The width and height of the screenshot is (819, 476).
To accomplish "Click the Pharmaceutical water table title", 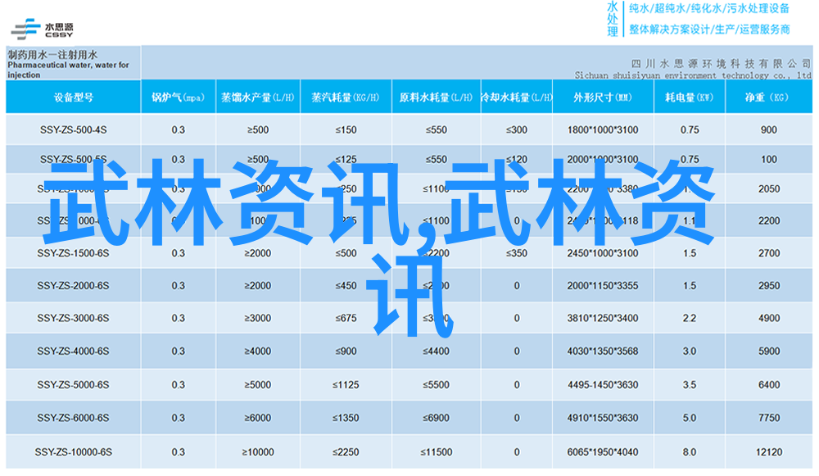I will [69, 62].
